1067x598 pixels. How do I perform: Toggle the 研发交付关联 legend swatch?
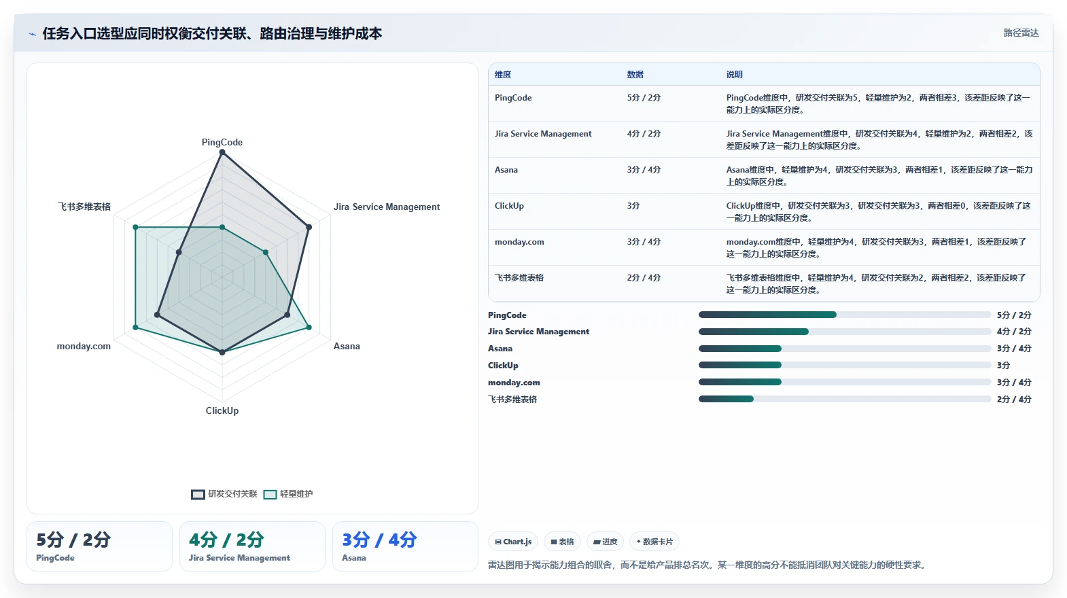[198, 494]
